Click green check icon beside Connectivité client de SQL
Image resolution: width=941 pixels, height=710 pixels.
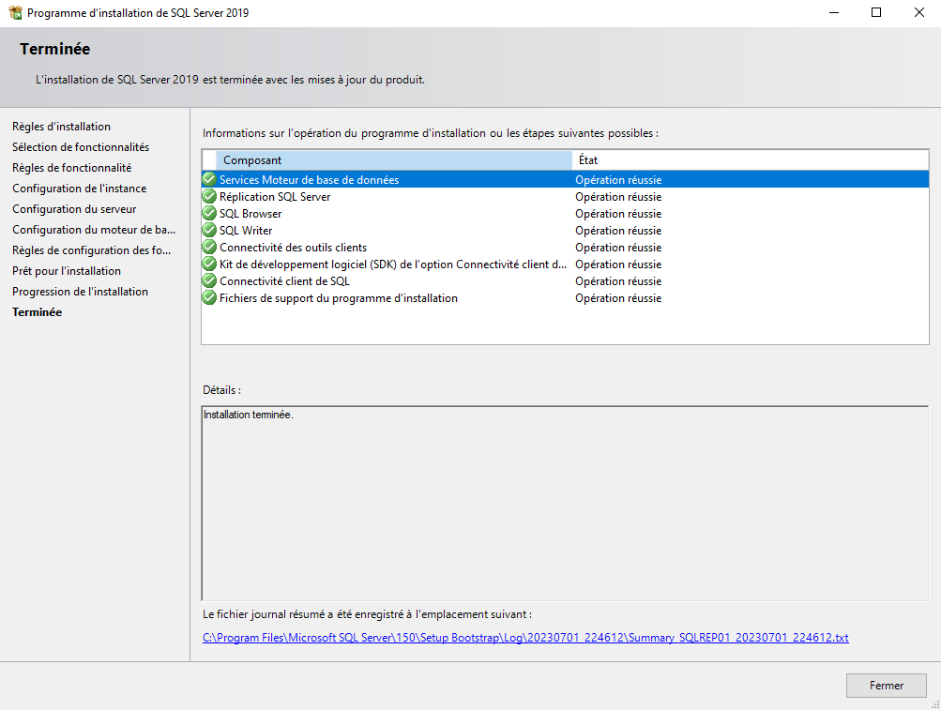coord(209,281)
